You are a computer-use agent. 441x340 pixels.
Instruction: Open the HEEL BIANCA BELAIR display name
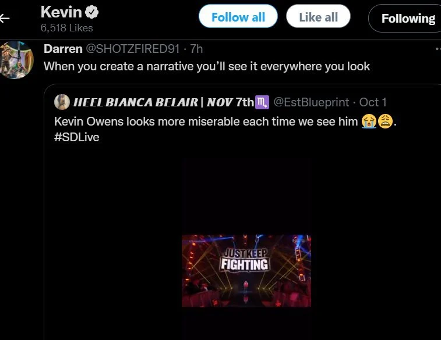coord(164,102)
